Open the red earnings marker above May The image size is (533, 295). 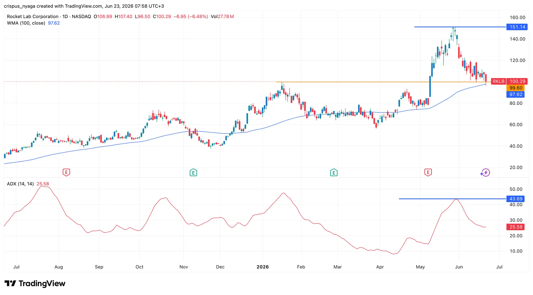(428, 172)
